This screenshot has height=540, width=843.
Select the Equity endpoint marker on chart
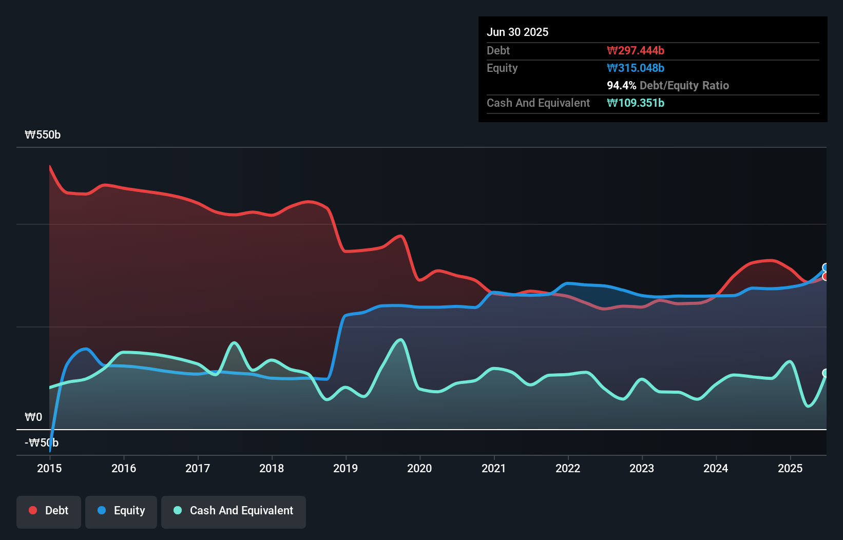(x=826, y=267)
